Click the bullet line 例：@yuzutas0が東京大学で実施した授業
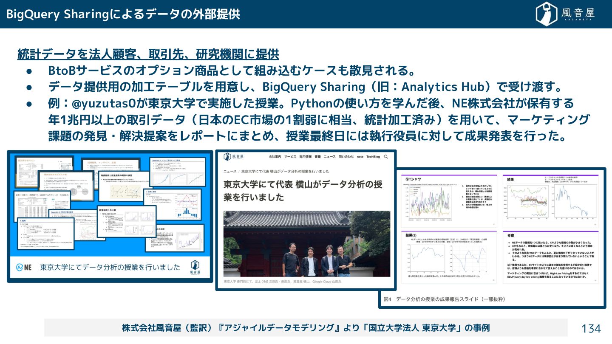Image resolution: width=612 pixels, height=344 pixels. [311, 103]
